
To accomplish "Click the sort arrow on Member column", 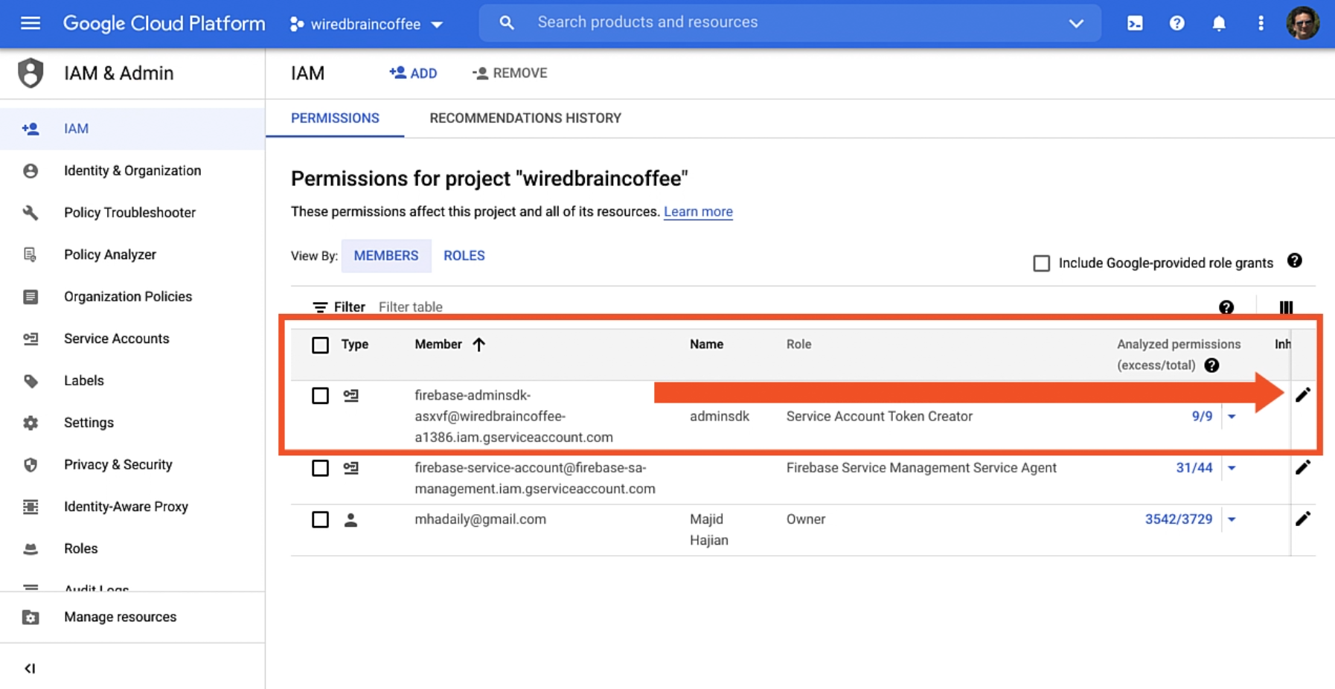I will [478, 344].
